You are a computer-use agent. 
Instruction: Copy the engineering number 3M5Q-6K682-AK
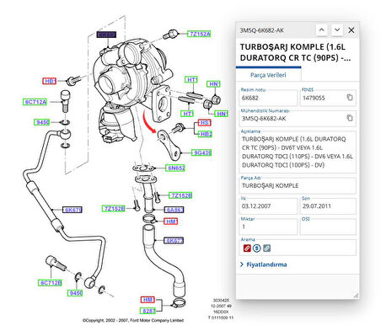point(349,118)
